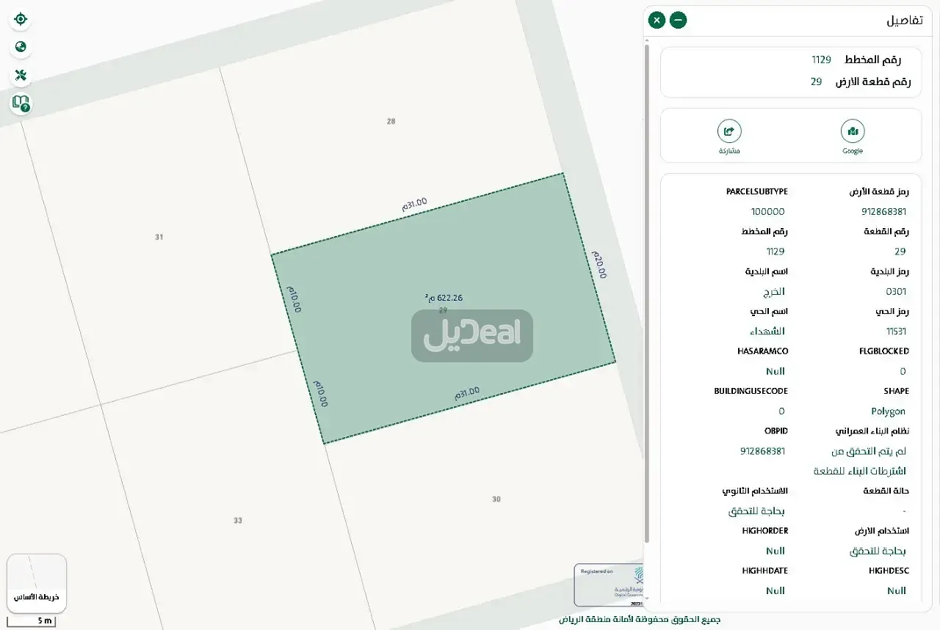Switch basemap using خريطة الأساس thumbnail
This screenshot has width=940, height=630.
(x=37, y=583)
